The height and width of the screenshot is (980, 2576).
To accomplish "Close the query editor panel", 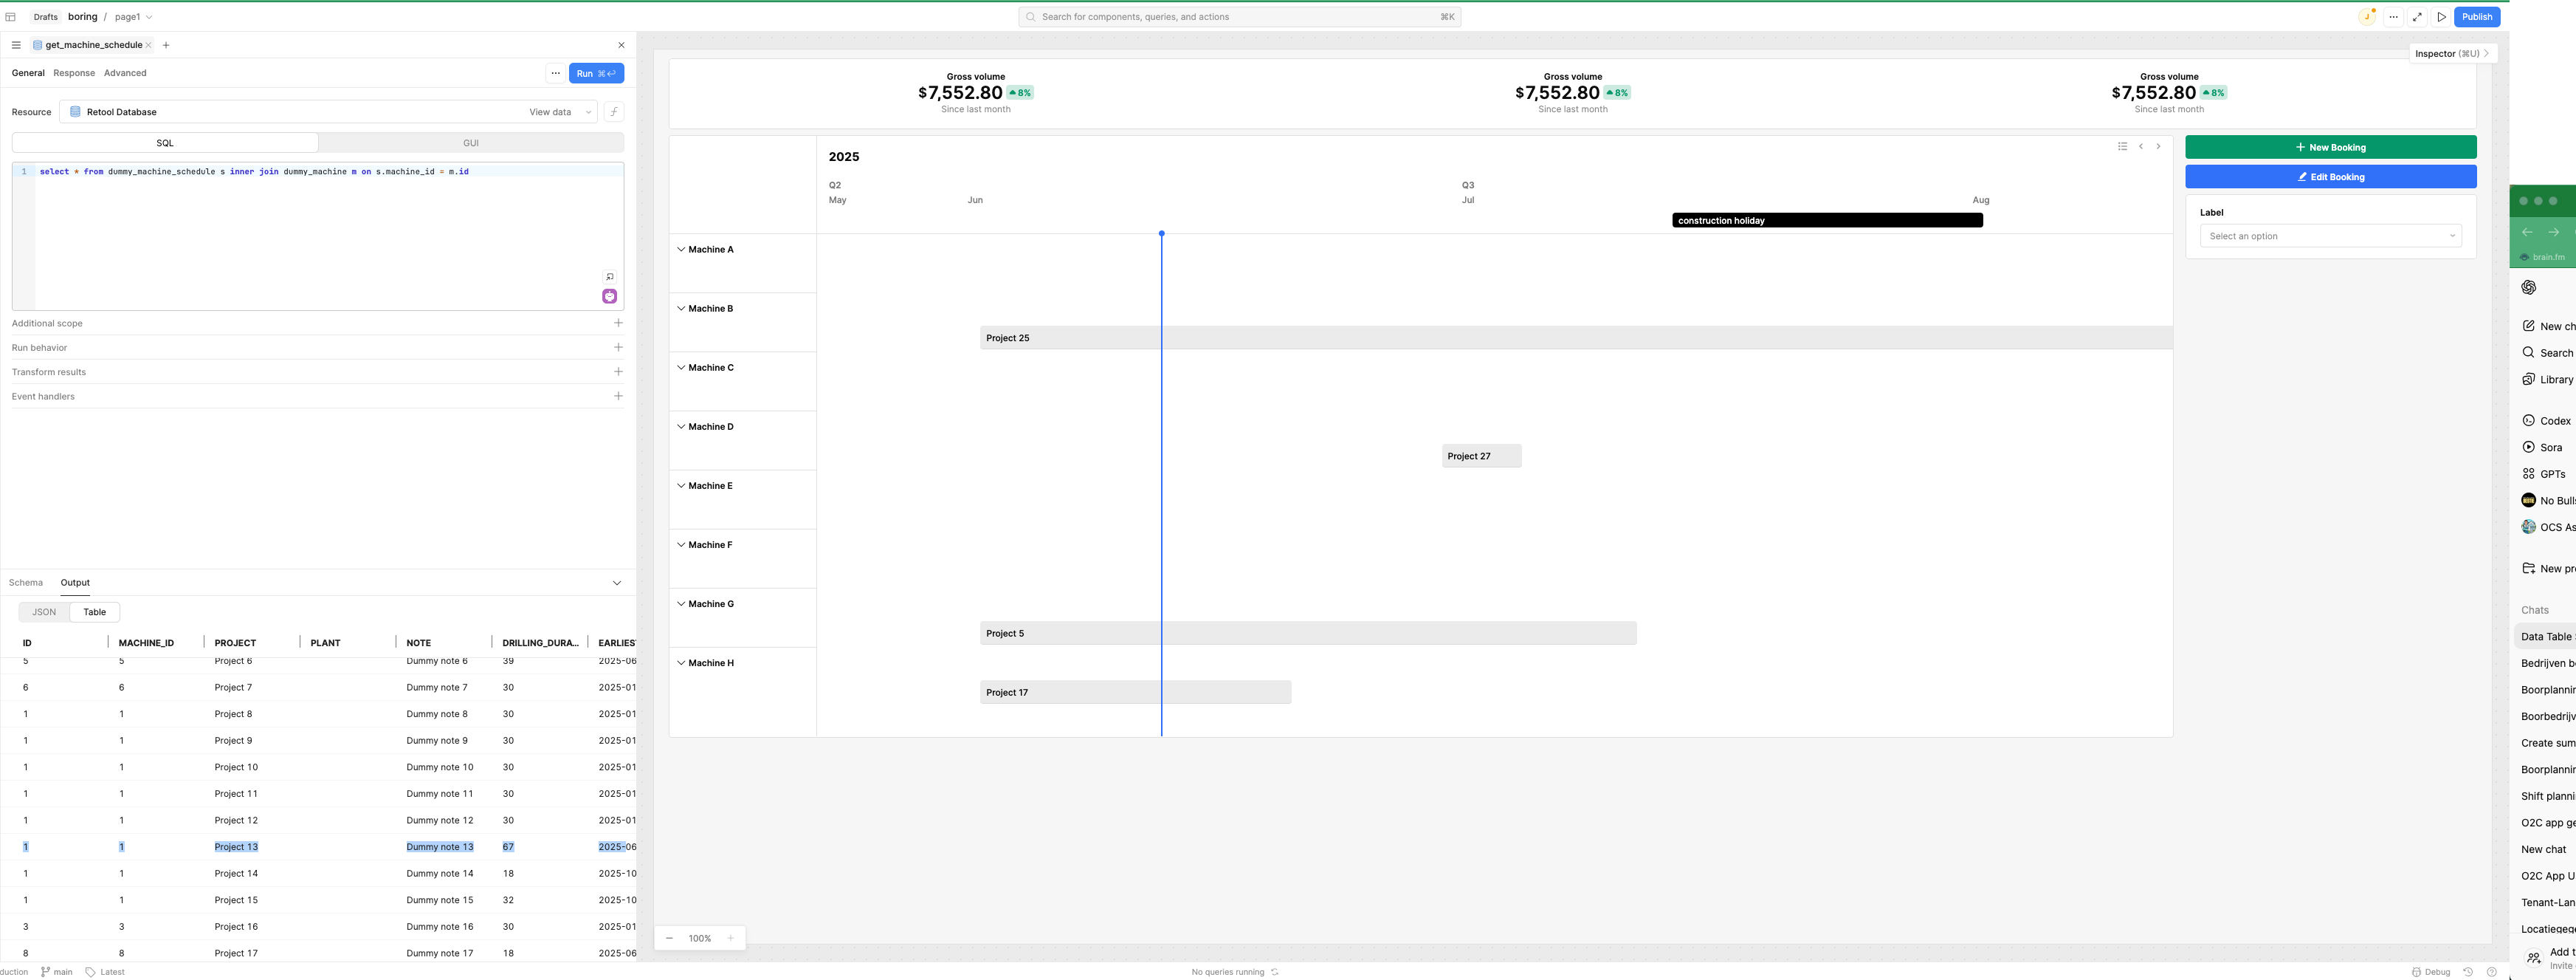I will [621, 45].
